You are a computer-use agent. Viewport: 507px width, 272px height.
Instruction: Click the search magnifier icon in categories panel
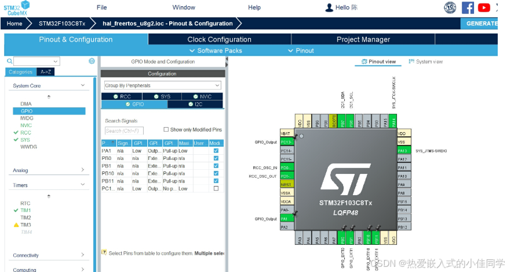(x=10, y=61)
